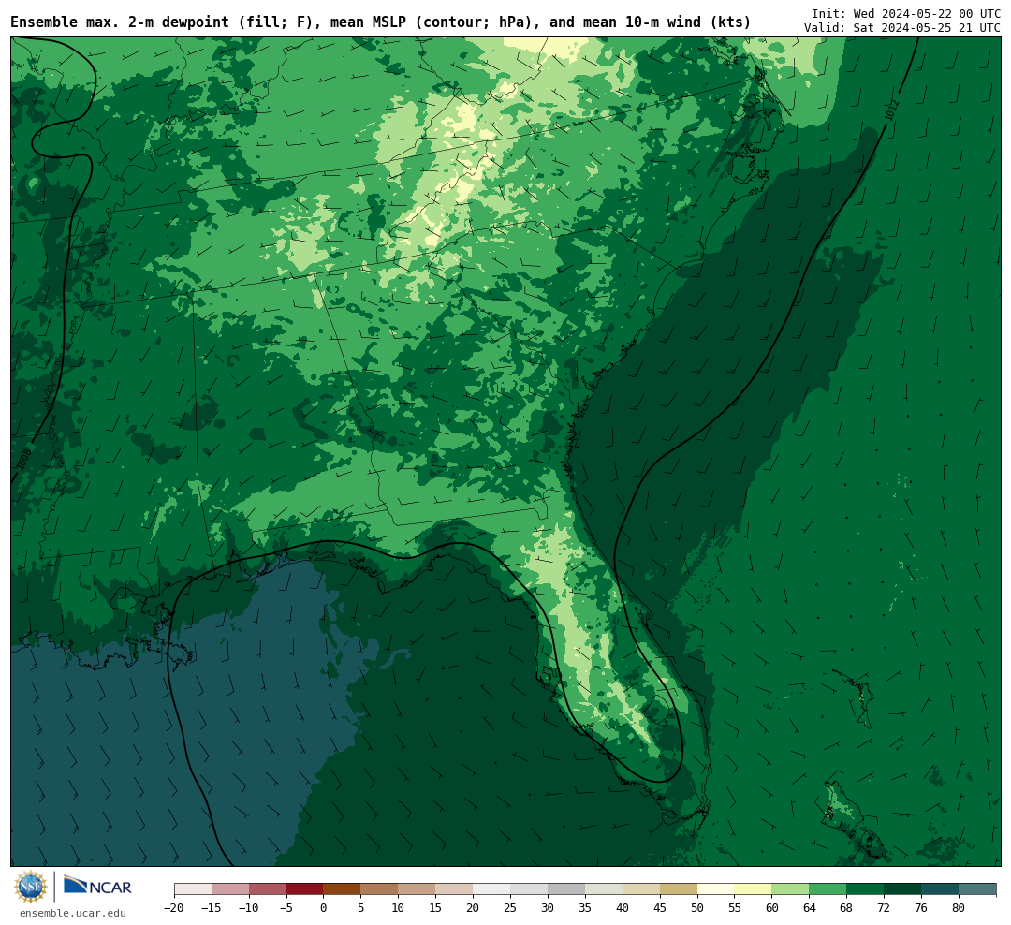Image resolution: width=1011 pixels, height=925 pixels.
Task: Click the Valid: Sat 2024-05-25 21 UTC text
Action: click(902, 28)
